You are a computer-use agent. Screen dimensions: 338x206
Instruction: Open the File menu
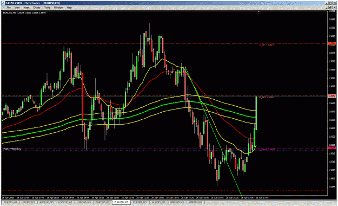tap(9, 8)
